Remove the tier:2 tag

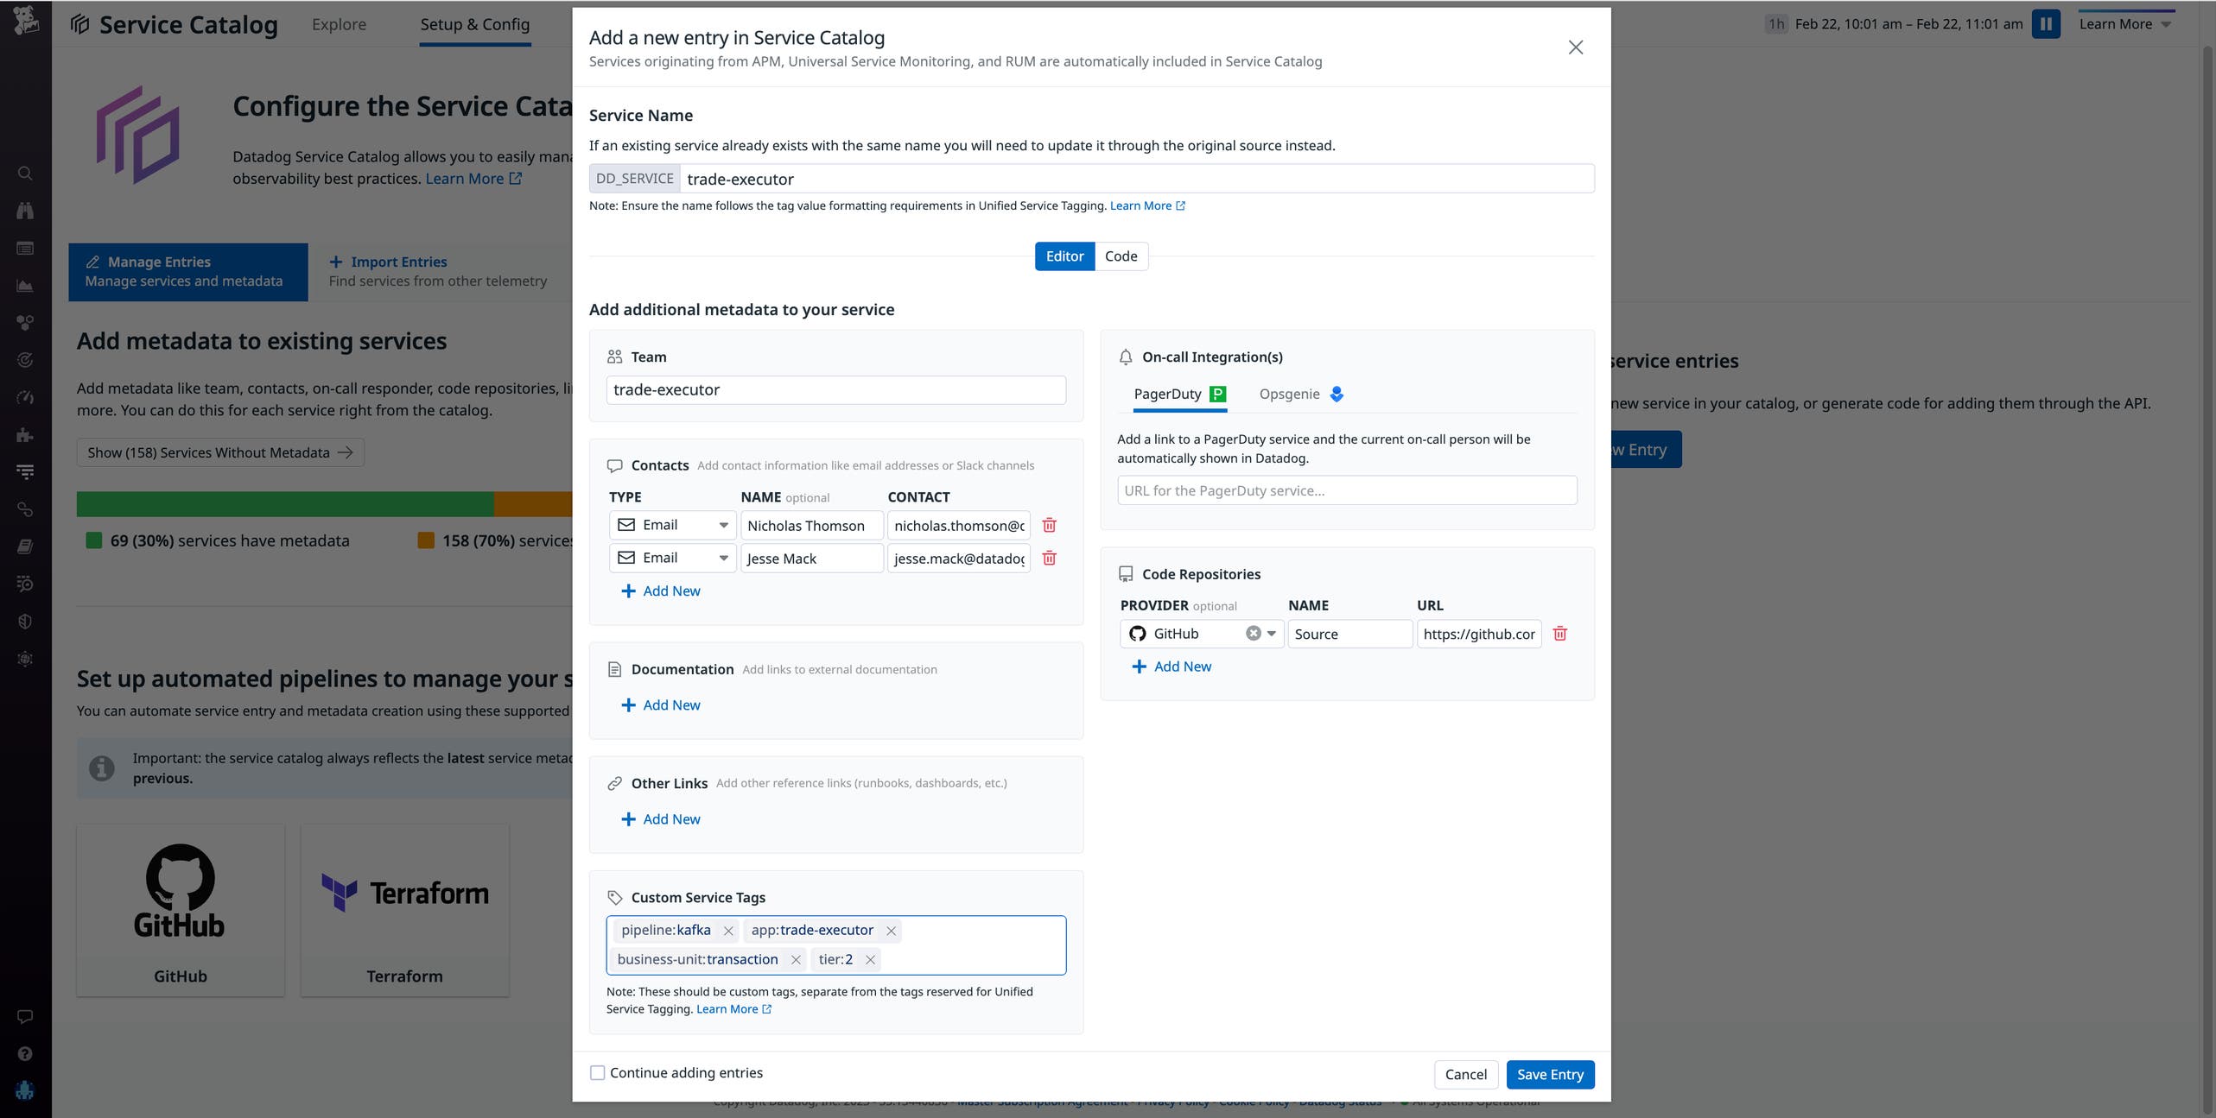(870, 960)
